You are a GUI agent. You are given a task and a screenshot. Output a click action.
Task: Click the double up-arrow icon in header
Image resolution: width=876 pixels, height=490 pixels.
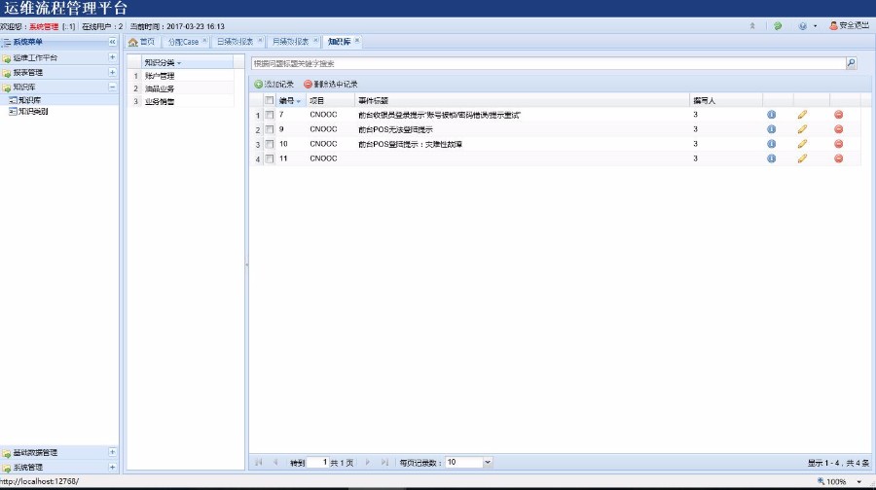pos(752,26)
